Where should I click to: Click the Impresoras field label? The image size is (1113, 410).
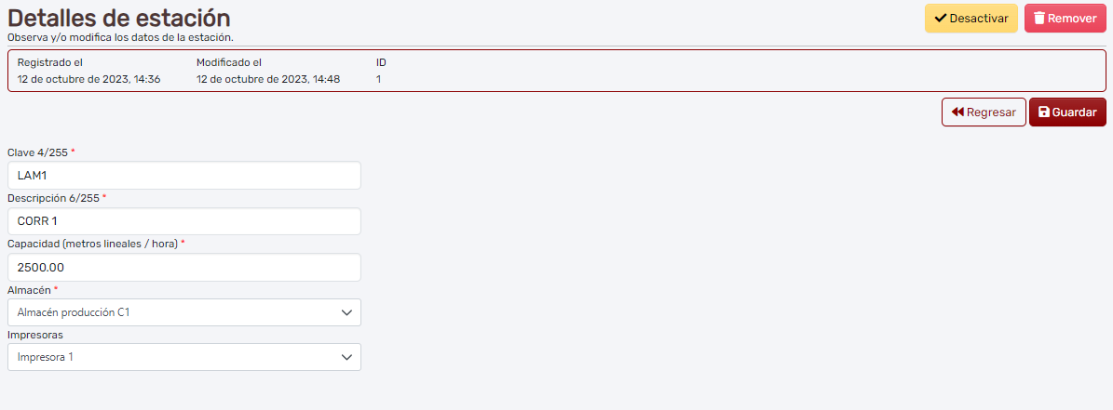[34, 335]
